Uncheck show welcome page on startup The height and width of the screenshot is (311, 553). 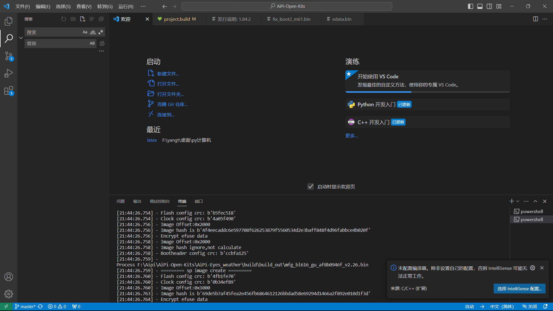310,187
